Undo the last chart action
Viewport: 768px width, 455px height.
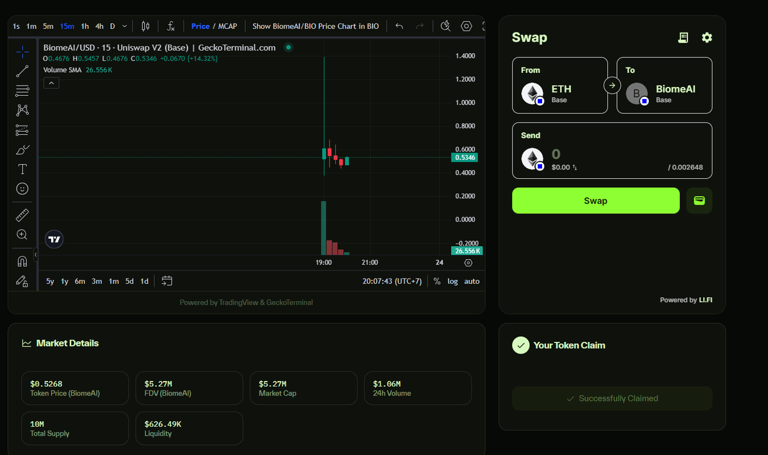coord(399,26)
